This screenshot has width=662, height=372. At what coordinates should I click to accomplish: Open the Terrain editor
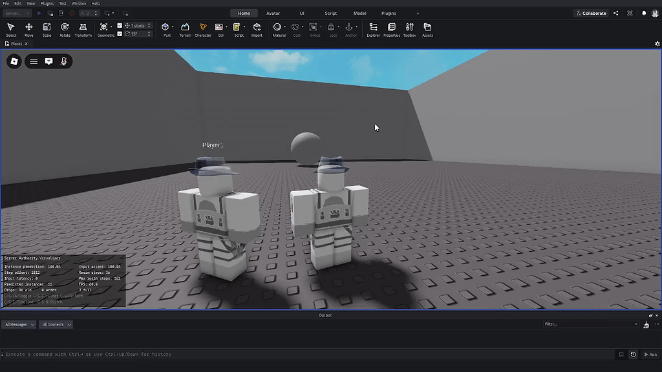[x=185, y=30]
